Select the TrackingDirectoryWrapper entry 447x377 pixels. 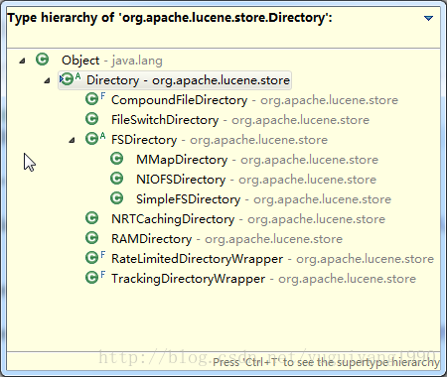click(263, 279)
